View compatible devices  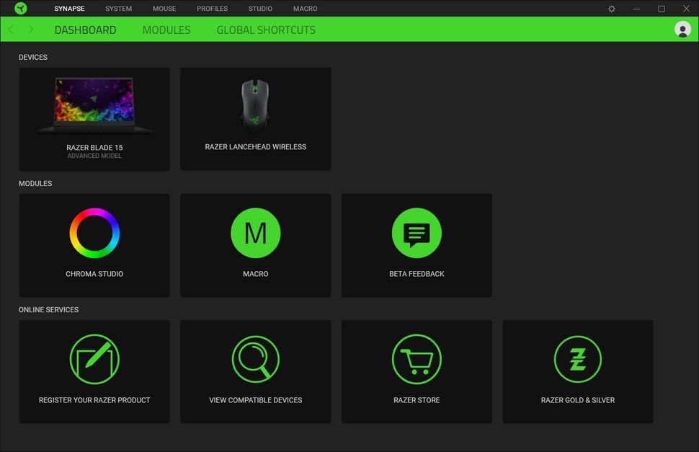pos(256,371)
